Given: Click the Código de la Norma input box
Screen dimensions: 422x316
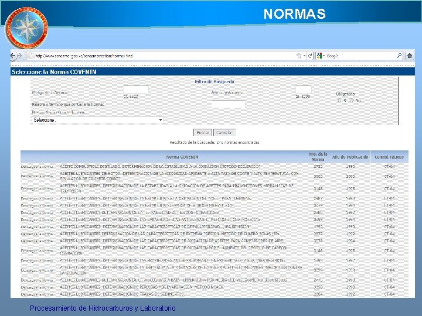Looking at the screenshot, I should tap(136, 90).
